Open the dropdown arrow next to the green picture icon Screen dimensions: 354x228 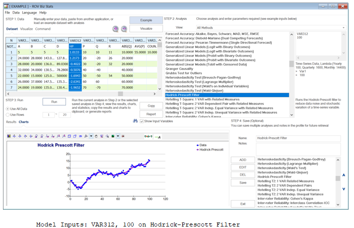[118, 136]
